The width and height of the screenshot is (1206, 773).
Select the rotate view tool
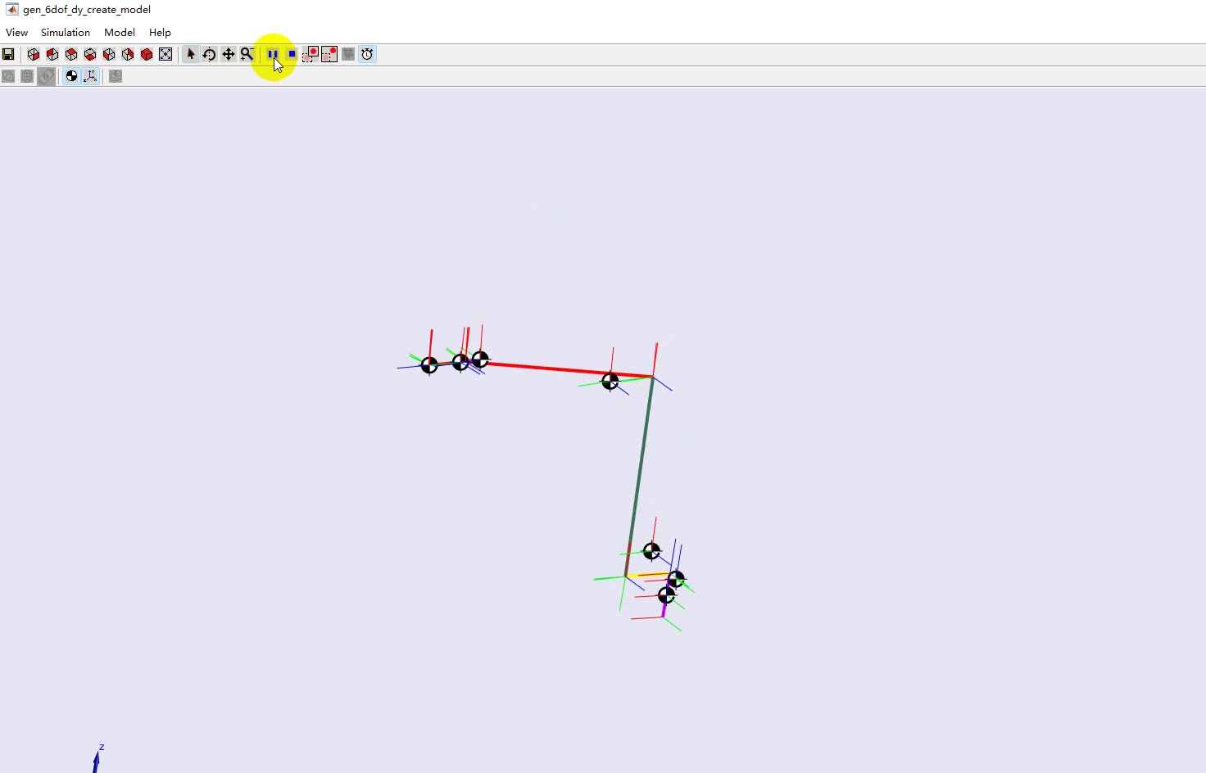pyautogui.click(x=209, y=54)
